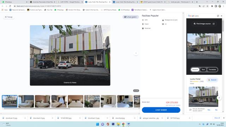Click the Tutup close button
This screenshot has width=226, height=127.
(8, 17)
